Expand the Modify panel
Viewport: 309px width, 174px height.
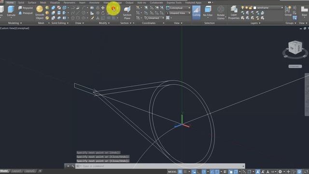(104, 23)
